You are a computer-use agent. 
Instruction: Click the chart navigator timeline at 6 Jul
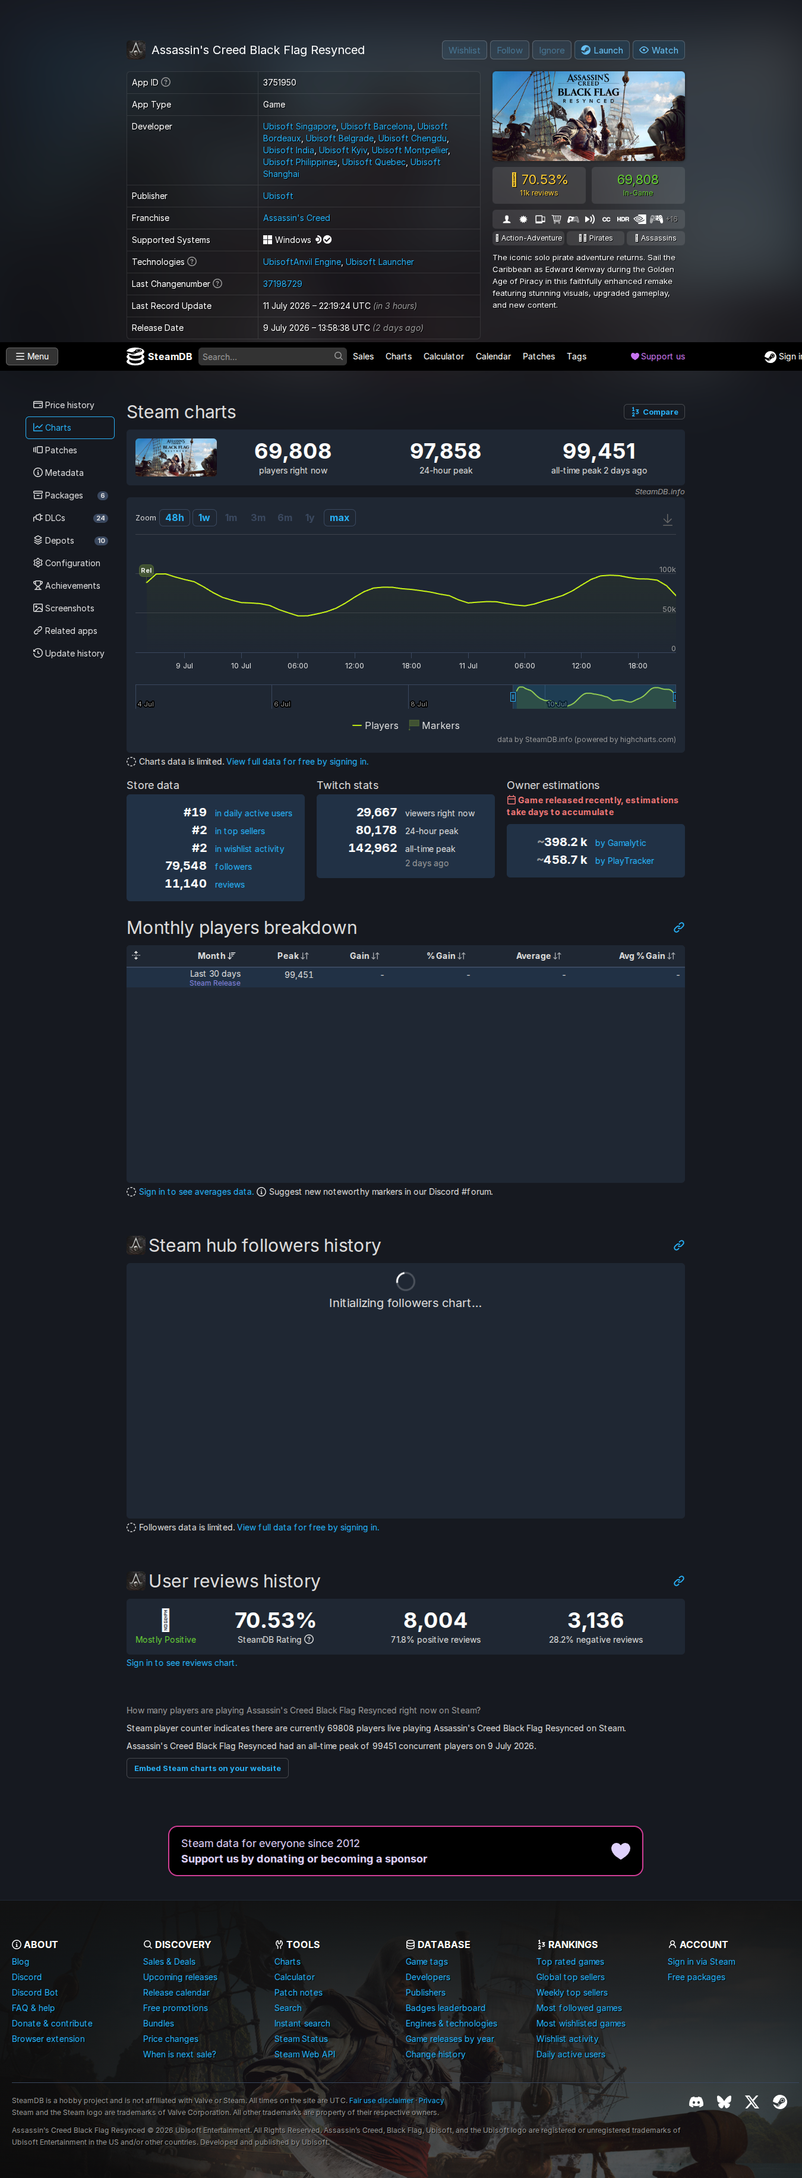tap(282, 703)
